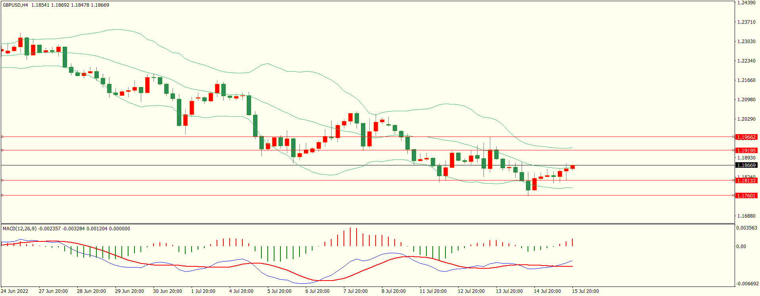
Task: Select the red 1.19195 price level label
Action: [x=746, y=150]
